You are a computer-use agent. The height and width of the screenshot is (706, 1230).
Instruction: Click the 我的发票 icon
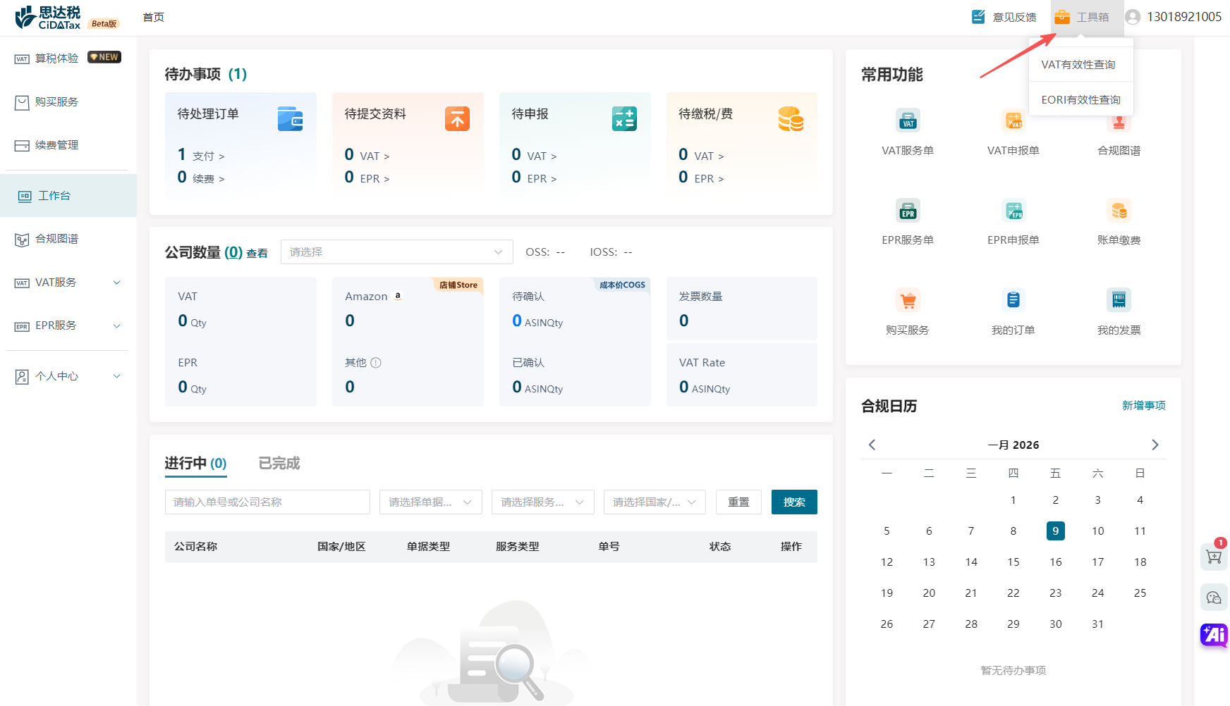click(1119, 301)
